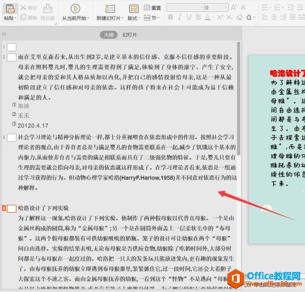Click the Copy (复制) icon
The width and height of the screenshot is (305, 292).
pos(23,17)
